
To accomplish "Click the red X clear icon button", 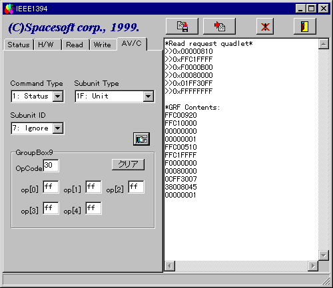I will click(265, 27).
